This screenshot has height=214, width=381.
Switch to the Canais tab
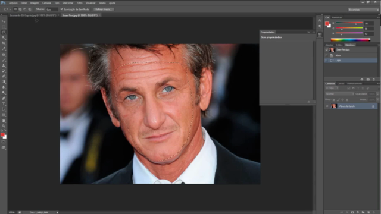coord(341,84)
